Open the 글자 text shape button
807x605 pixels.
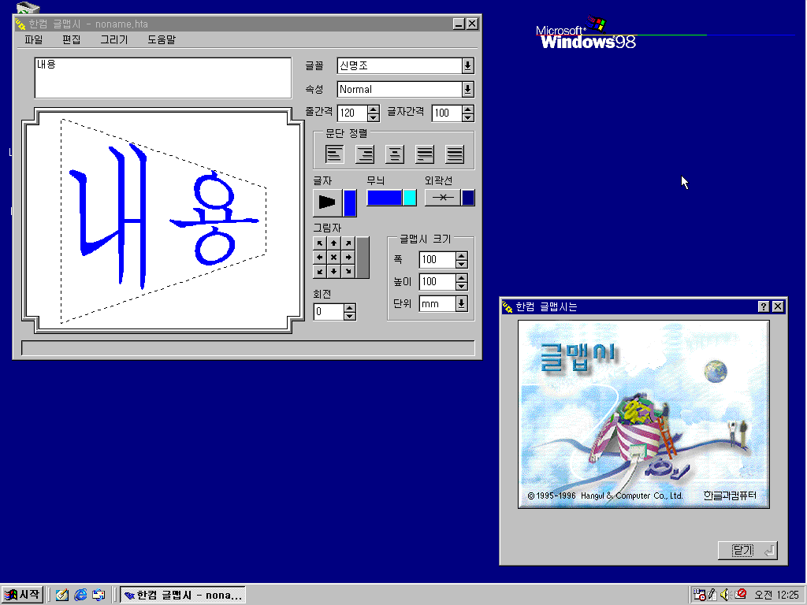pyautogui.click(x=327, y=202)
